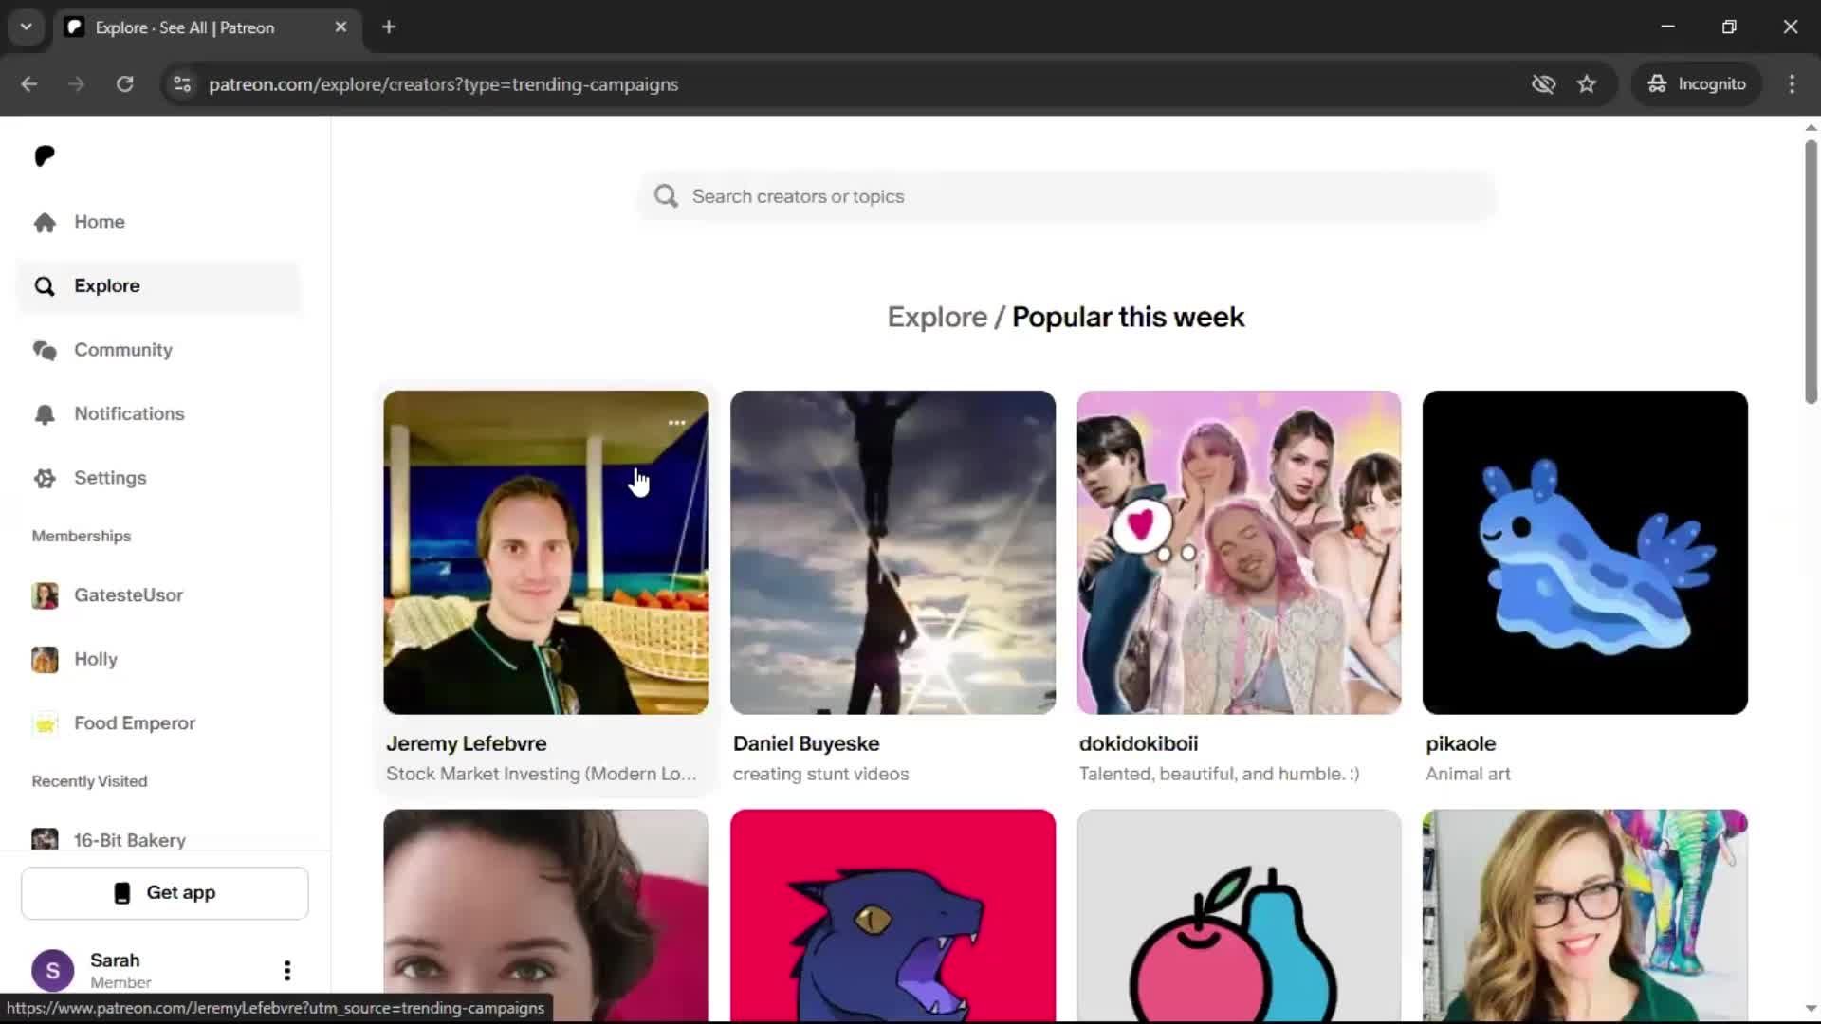The width and height of the screenshot is (1821, 1024).
Task: Open recently visited 16-Bit Bakery
Action: pyautogui.click(x=129, y=840)
